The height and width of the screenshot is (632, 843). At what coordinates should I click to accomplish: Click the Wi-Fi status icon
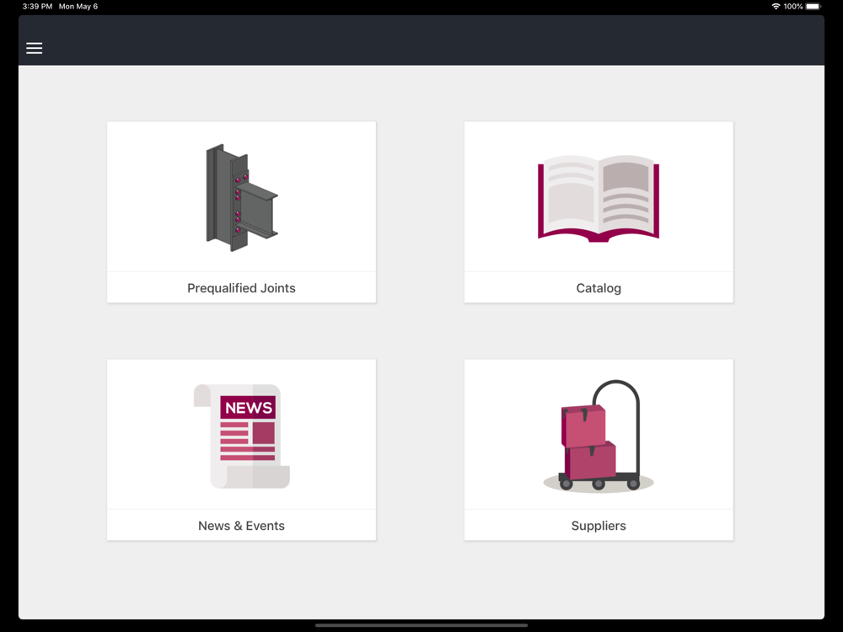coord(776,7)
